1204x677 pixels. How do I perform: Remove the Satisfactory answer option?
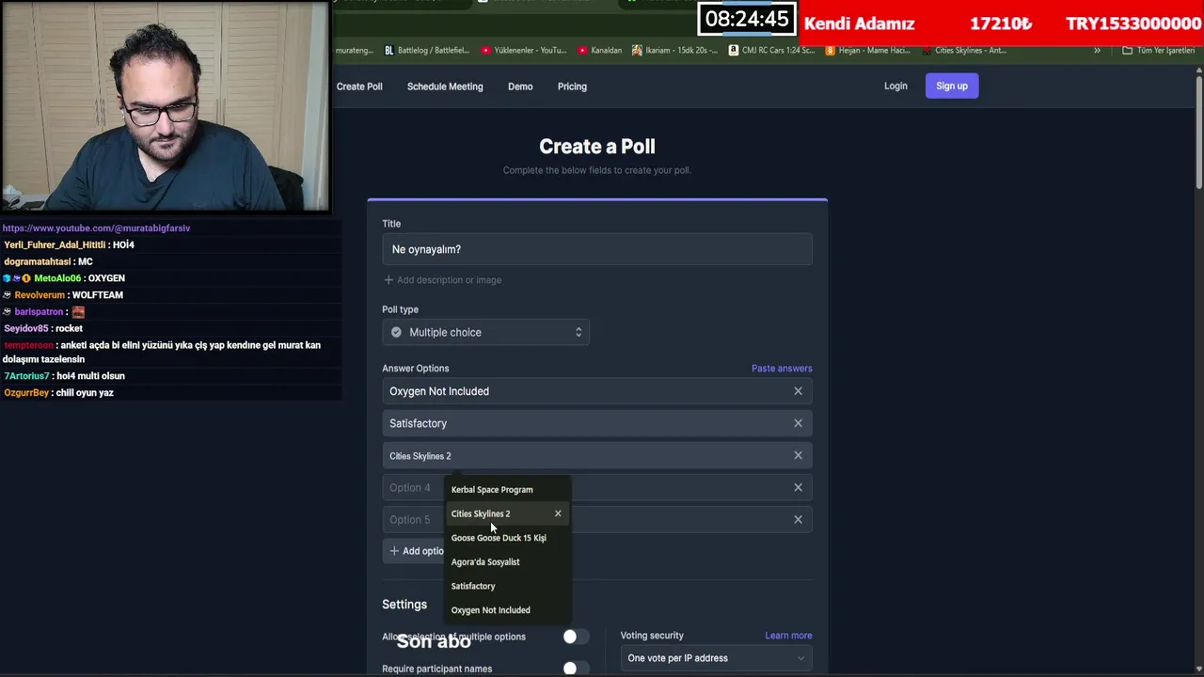click(798, 423)
